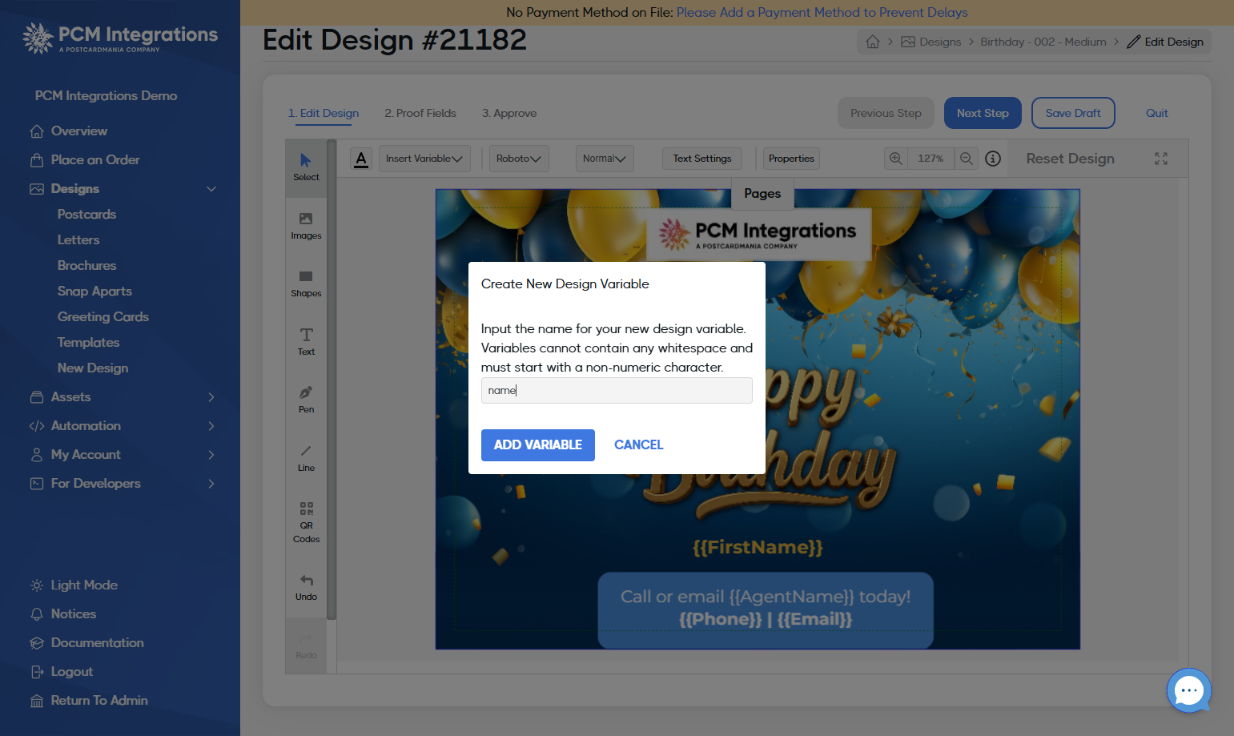Click the info circle icon
Screen dimensions: 1234x736
[993, 159]
